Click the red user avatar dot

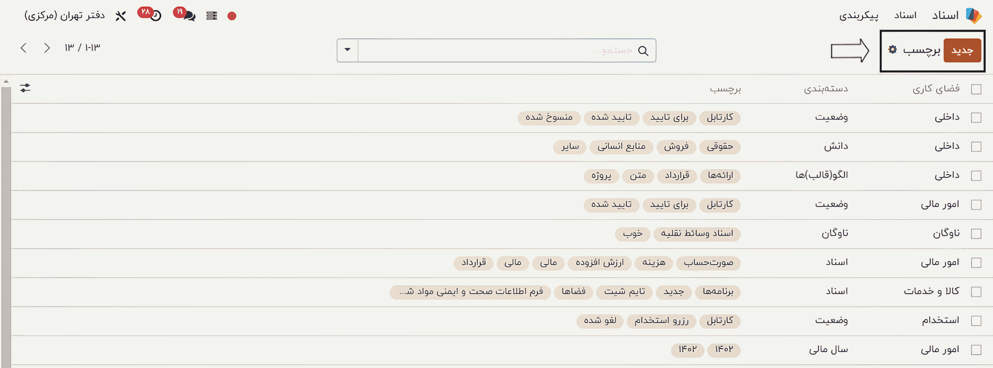click(232, 15)
